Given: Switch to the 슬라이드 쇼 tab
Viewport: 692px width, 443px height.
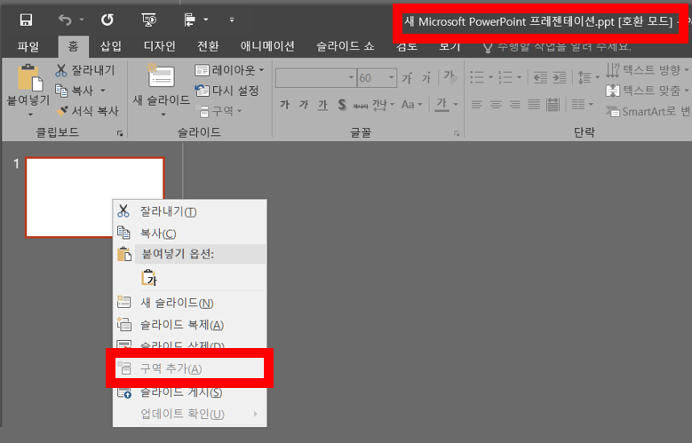Looking at the screenshot, I should [346, 46].
